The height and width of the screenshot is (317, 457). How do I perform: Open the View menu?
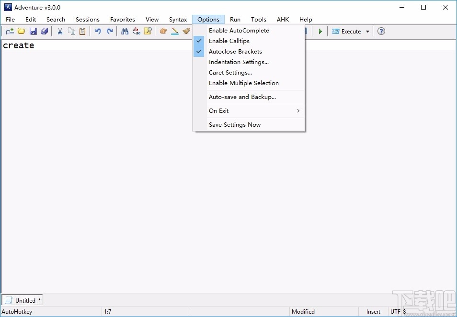click(x=152, y=20)
